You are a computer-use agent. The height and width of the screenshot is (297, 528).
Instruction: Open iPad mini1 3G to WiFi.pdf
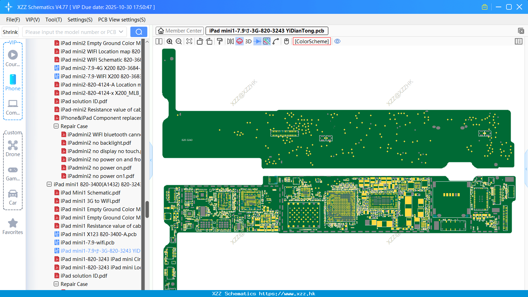[x=90, y=201]
